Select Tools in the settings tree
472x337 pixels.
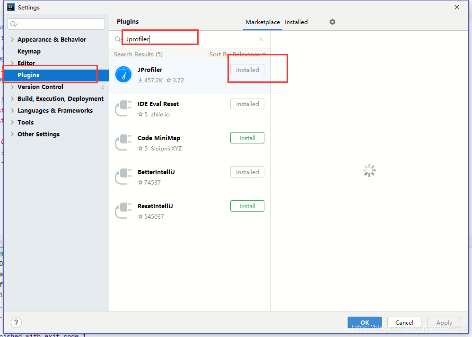point(25,122)
